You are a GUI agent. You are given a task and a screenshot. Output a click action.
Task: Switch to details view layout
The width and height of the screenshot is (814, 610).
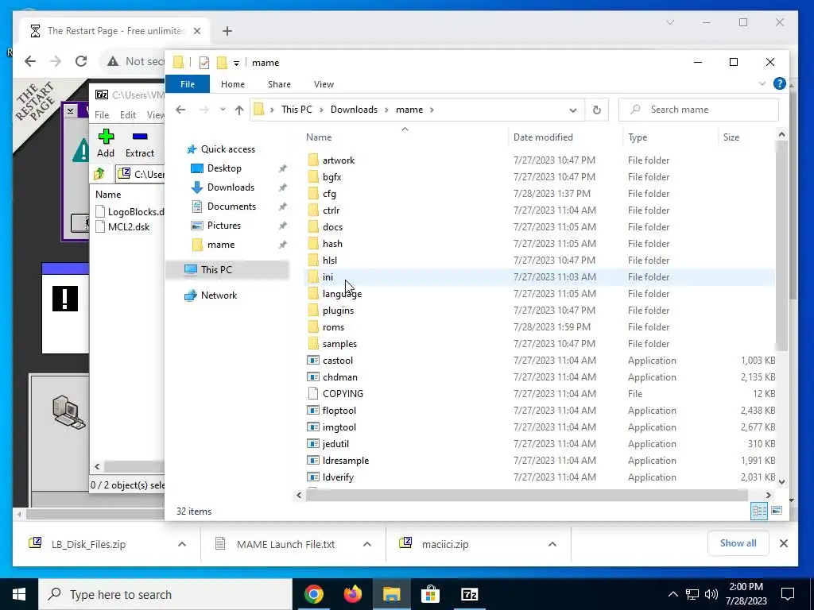tap(759, 511)
